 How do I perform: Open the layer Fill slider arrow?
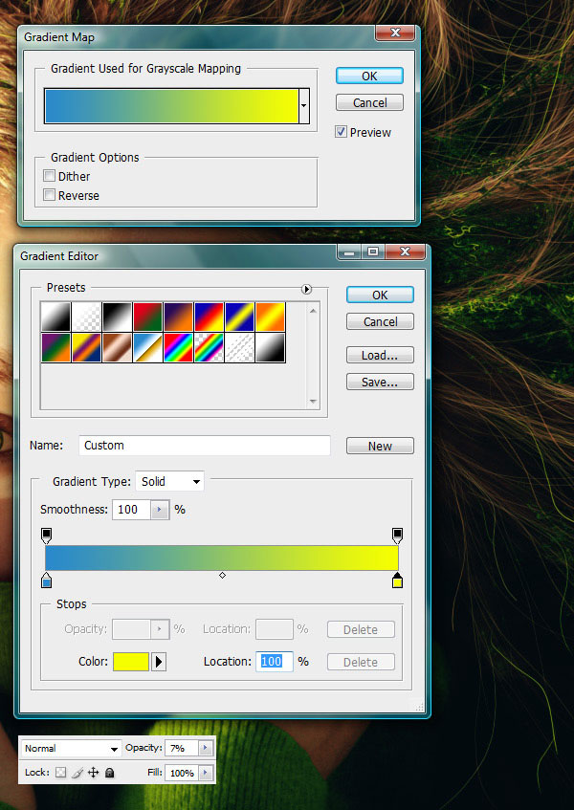(x=206, y=773)
